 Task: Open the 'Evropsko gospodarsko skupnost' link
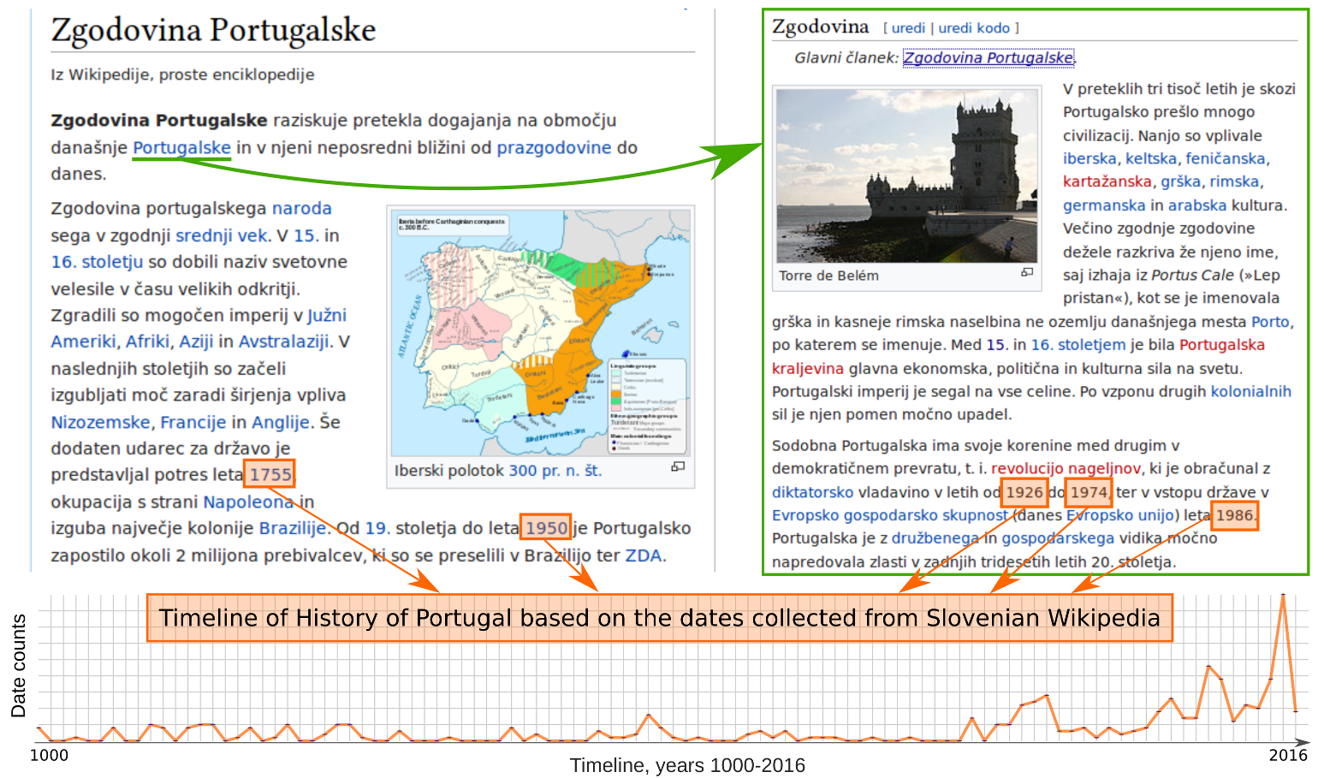(890, 515)
